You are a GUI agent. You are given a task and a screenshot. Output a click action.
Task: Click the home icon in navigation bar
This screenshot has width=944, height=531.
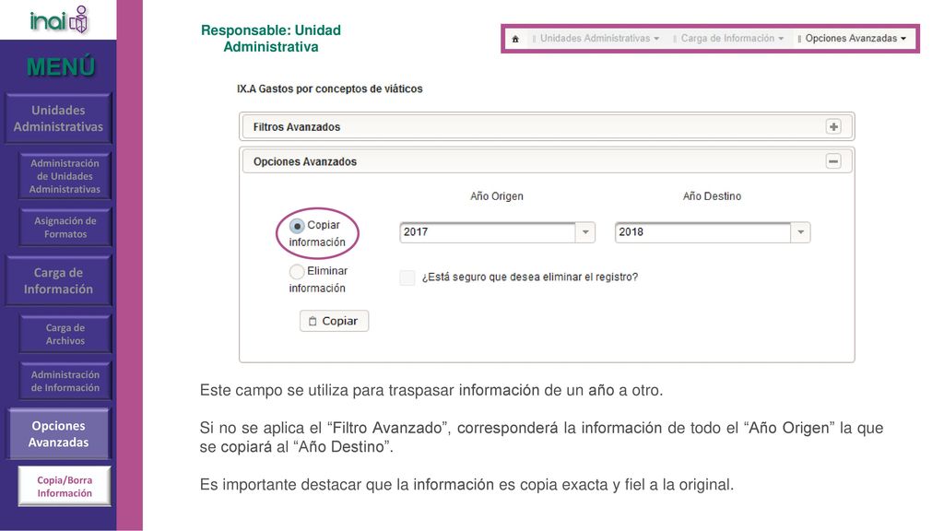click(515, 39)
